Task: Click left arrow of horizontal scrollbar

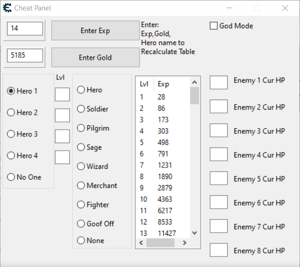Action: pos(141,243)
